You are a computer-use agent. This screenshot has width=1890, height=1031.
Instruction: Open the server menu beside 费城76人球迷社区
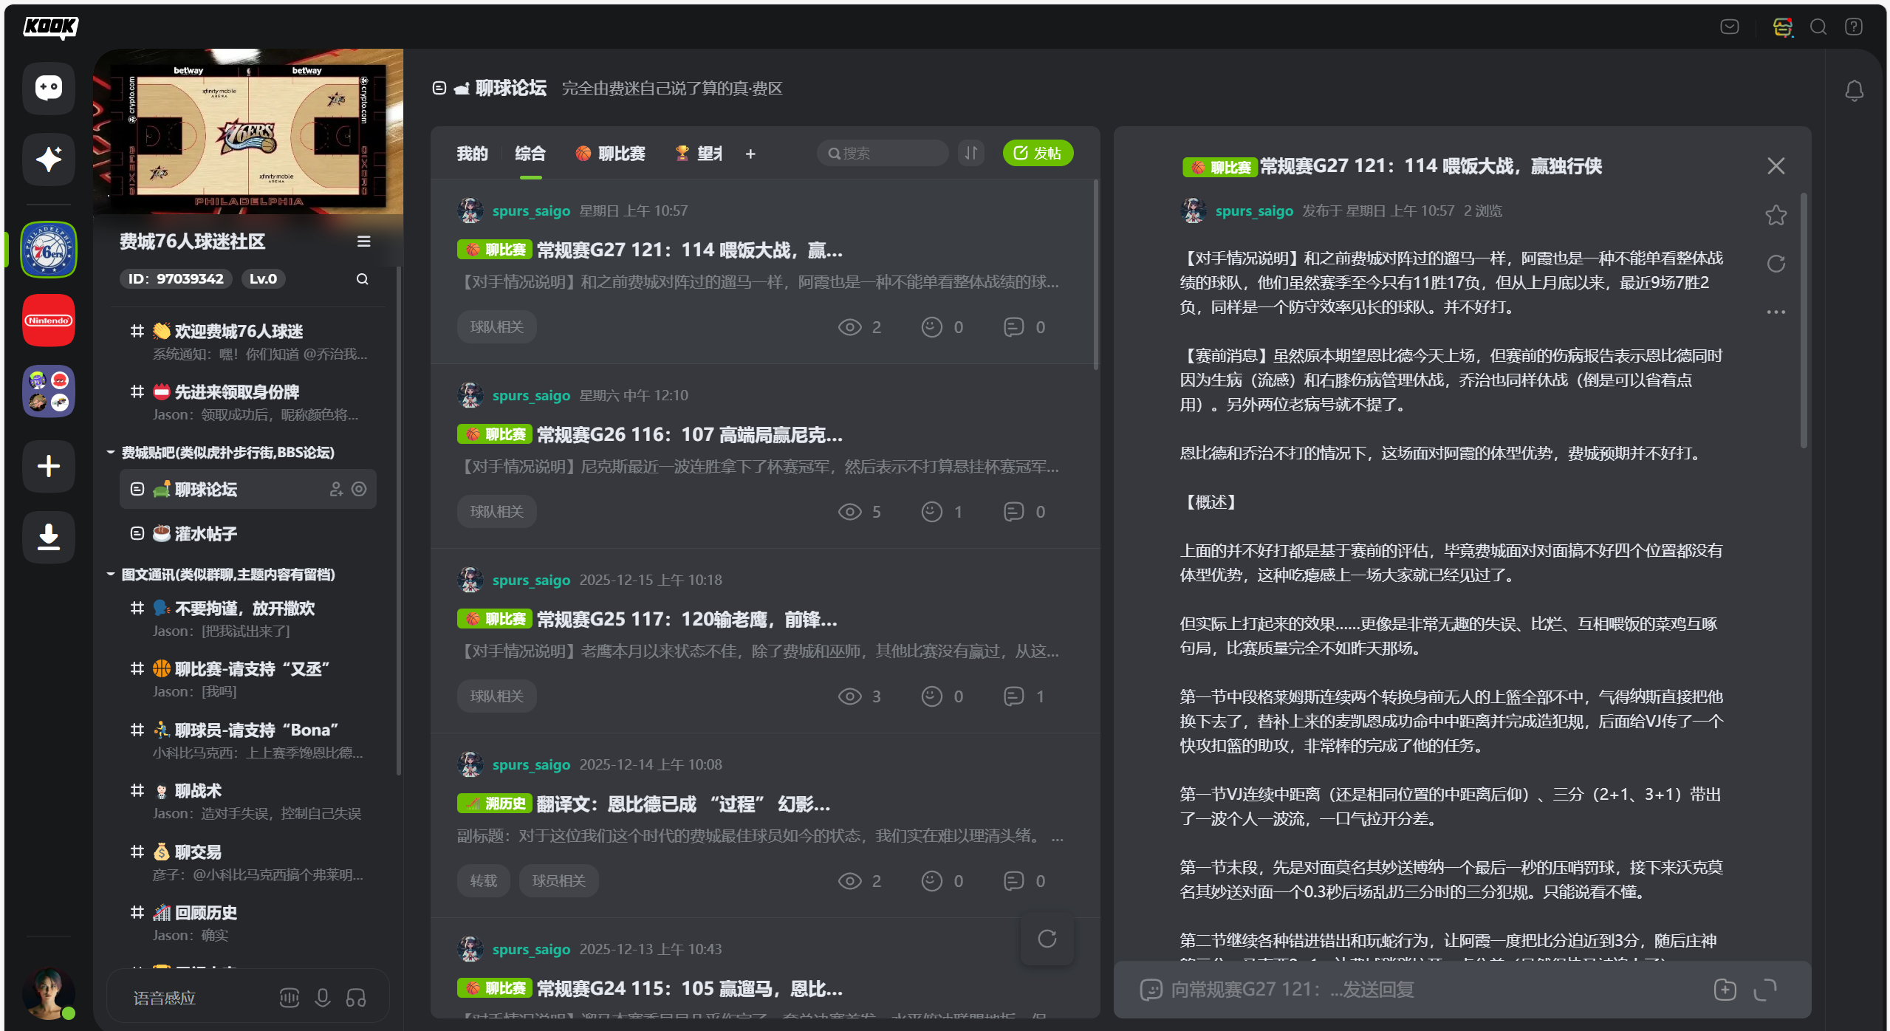pyautogui.click(x=363, y=242)
